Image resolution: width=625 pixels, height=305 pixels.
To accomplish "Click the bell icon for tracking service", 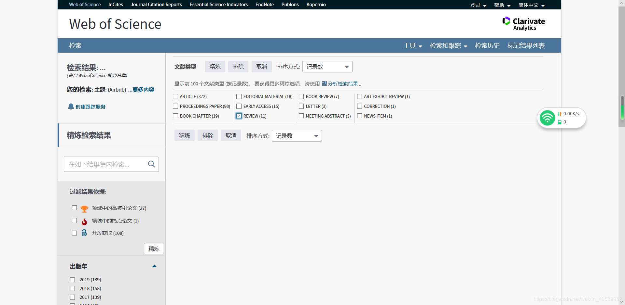I will tap(71, 106).
